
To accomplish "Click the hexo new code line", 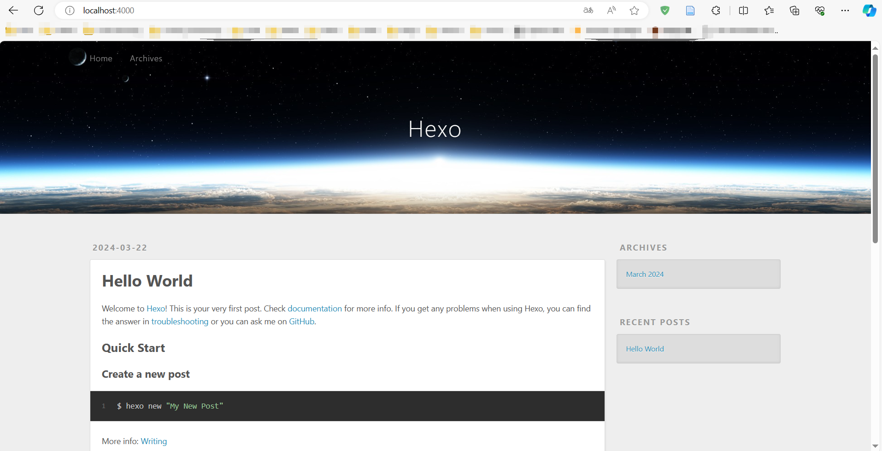I will point(170,406).
